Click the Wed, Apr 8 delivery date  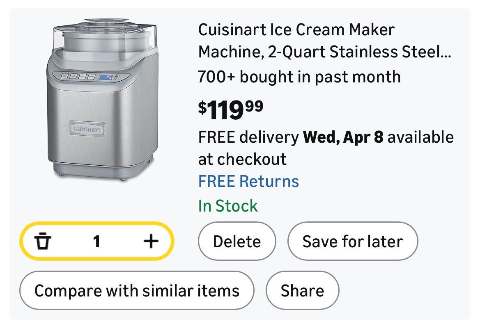(343, 137)
